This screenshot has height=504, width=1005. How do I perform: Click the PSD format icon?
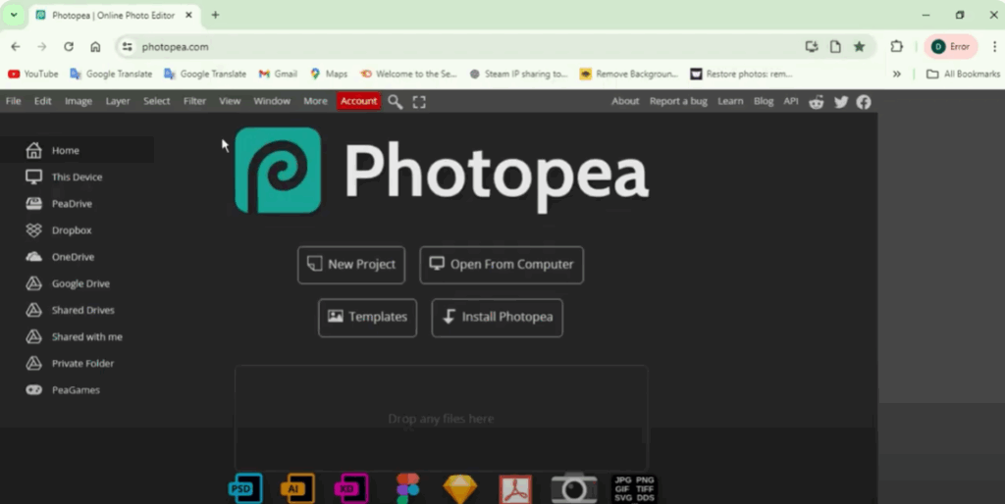(245, 488)
